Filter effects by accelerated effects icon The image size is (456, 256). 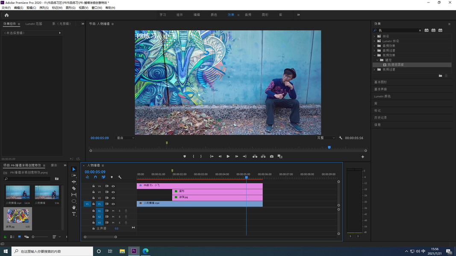click(427, 30)
